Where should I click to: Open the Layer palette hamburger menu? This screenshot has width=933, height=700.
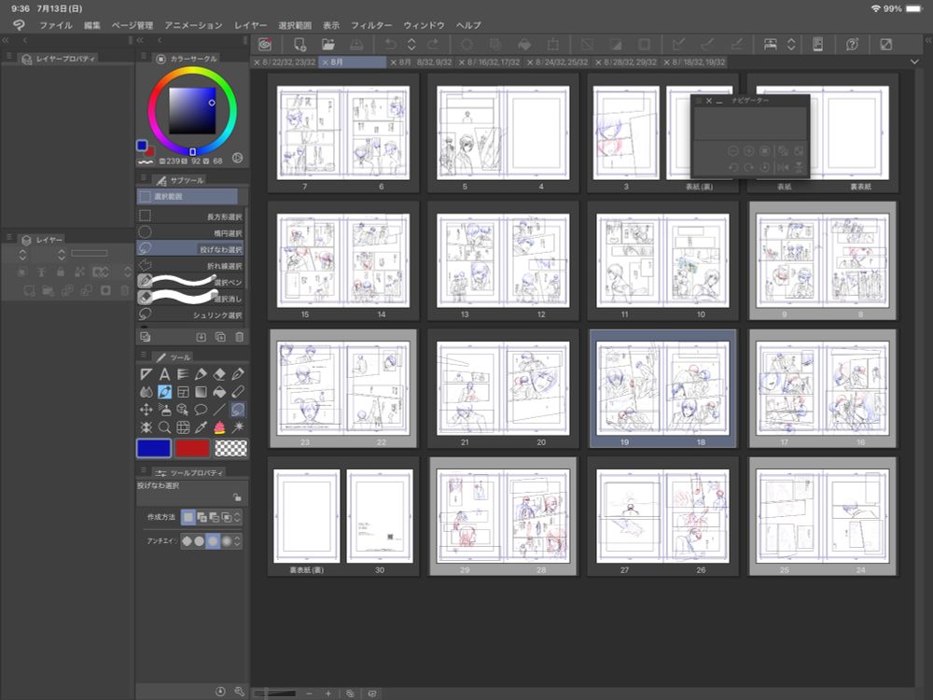9,237
